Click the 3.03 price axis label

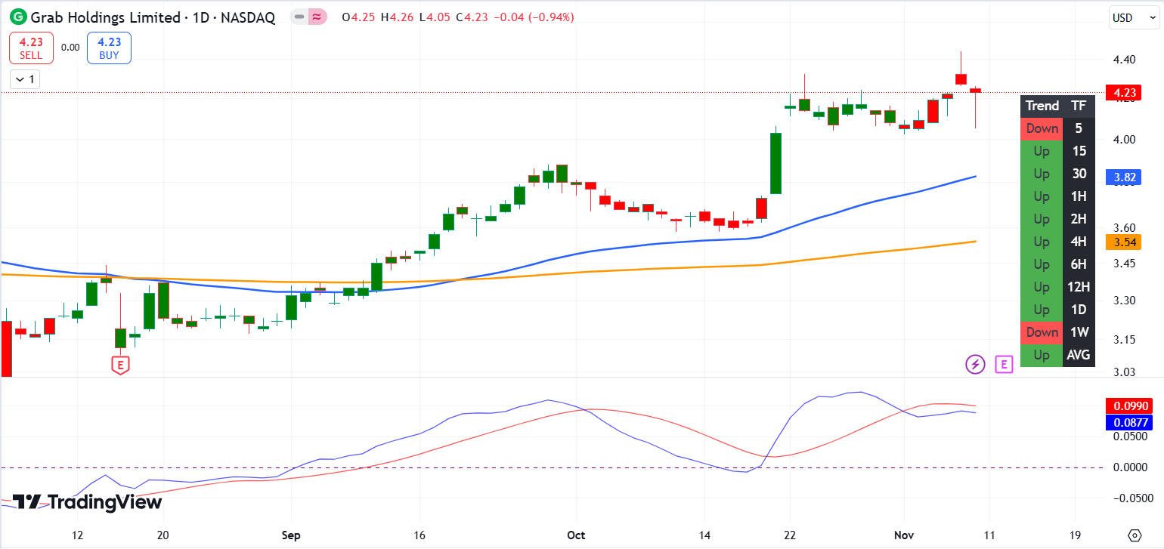click(1125, 372)
